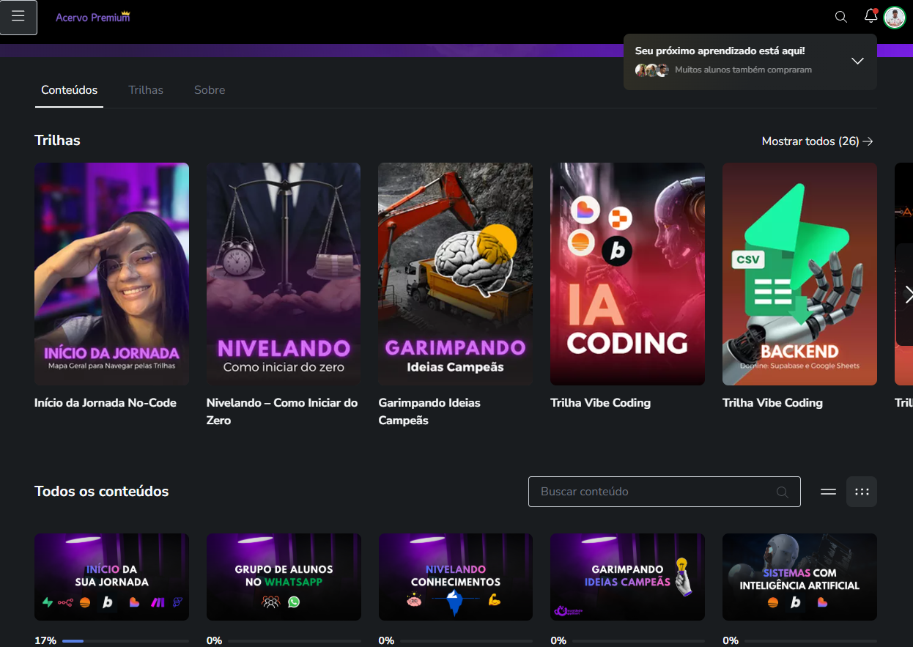Open the user profile avatar
Image resolution: width=913 pixels, height=647 pixels.
click(x=895, y=17)
